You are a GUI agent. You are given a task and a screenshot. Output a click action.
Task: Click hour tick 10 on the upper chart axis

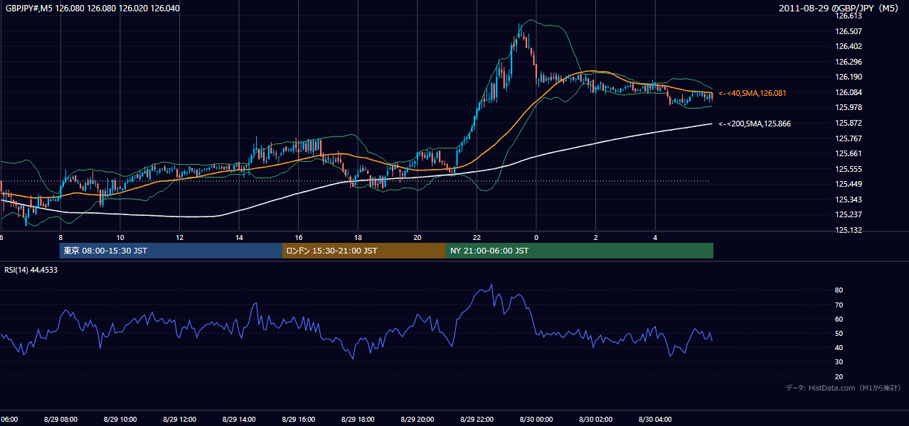[120, 238]
